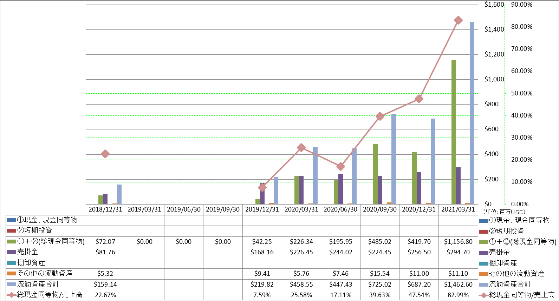Click the $5.32 cell
This screenshot has height=301, width=559.
[105, 274]
